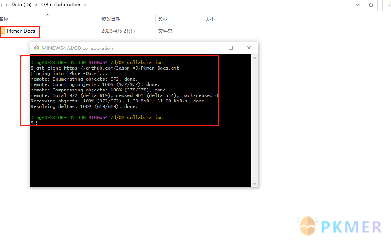Refresh the Explorer address bar location
The image size is (391, 247).
click(x=371, y=5)
